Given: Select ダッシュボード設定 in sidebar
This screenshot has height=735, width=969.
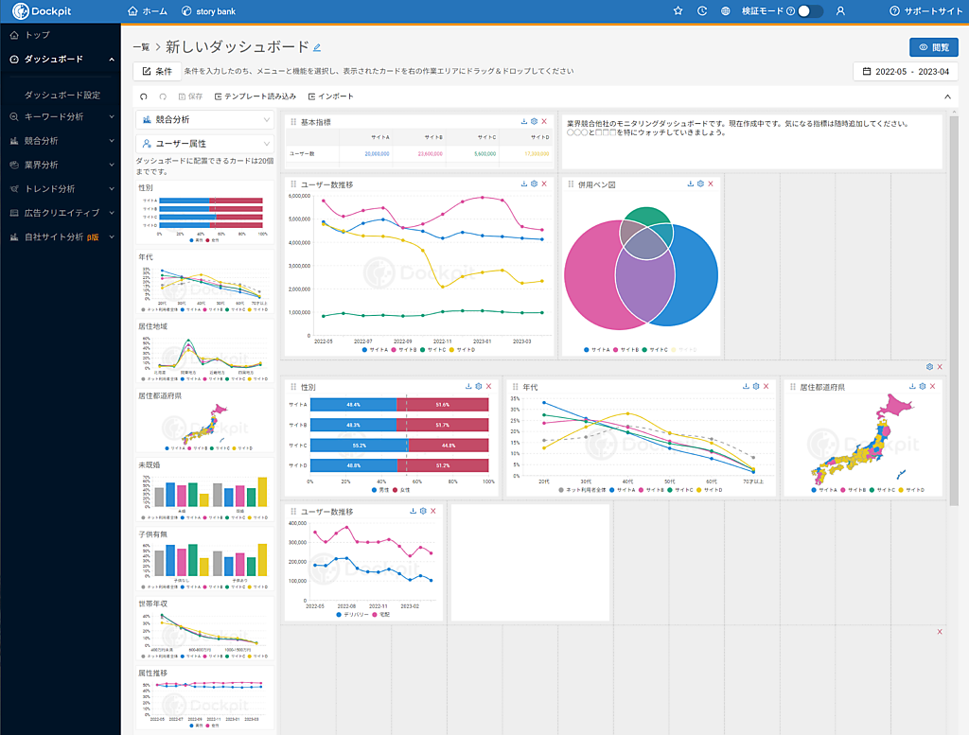Looking at the screenshot, I should (x=62, y=95).
